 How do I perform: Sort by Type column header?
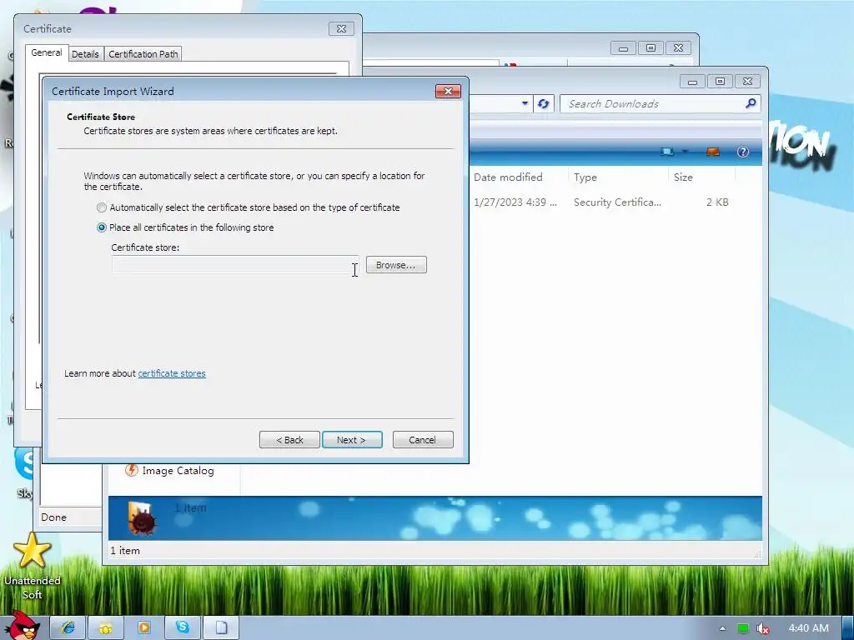(618, 177)
